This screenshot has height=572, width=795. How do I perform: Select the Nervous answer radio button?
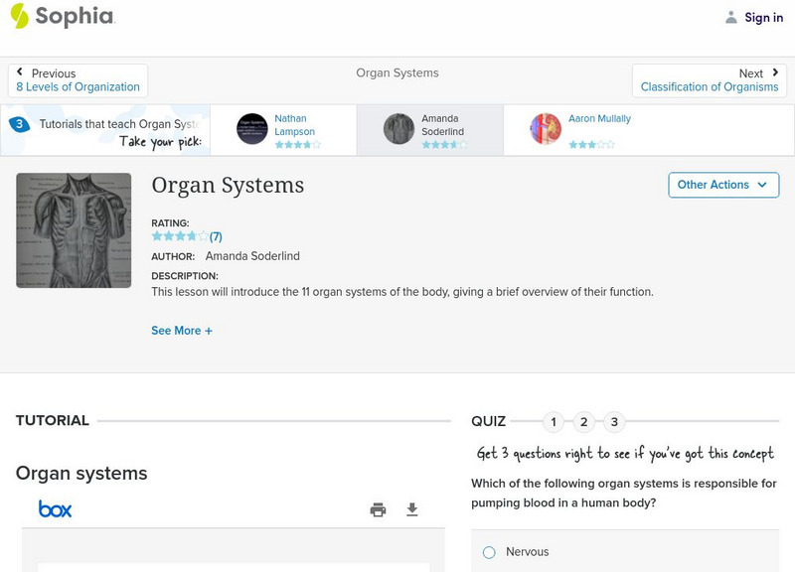[x=489, y=552]
